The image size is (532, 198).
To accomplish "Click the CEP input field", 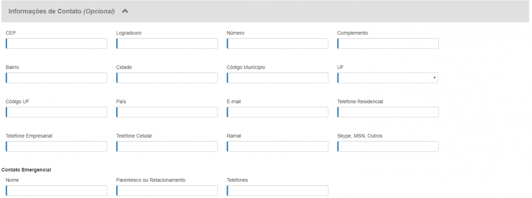I will [x=56, y=43].
